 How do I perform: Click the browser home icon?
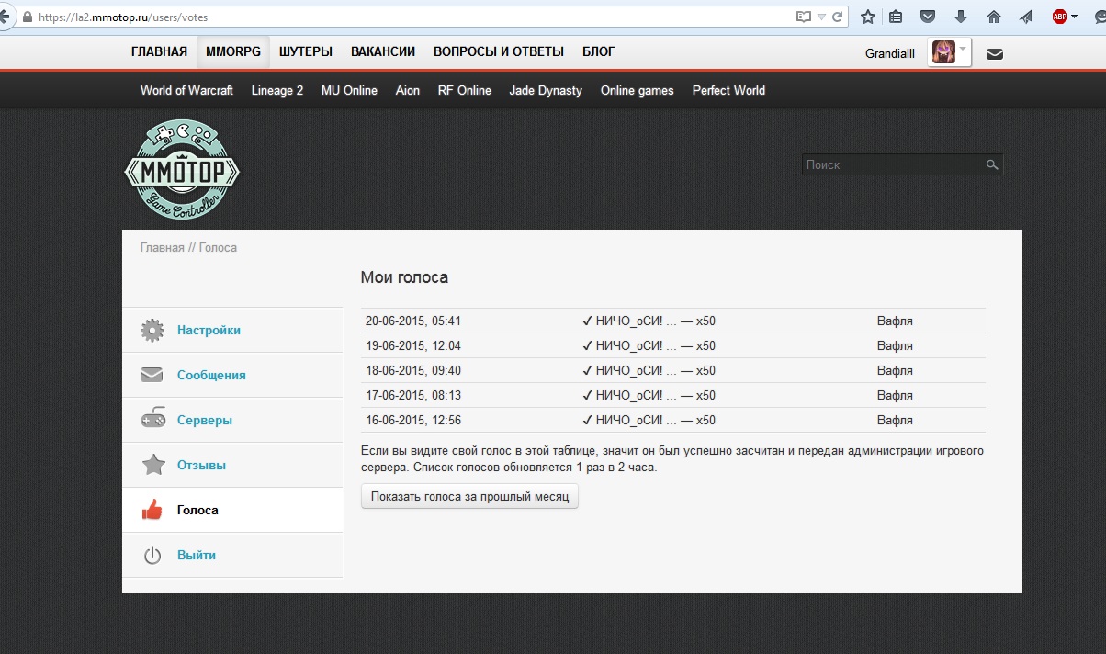pos(993,17)
